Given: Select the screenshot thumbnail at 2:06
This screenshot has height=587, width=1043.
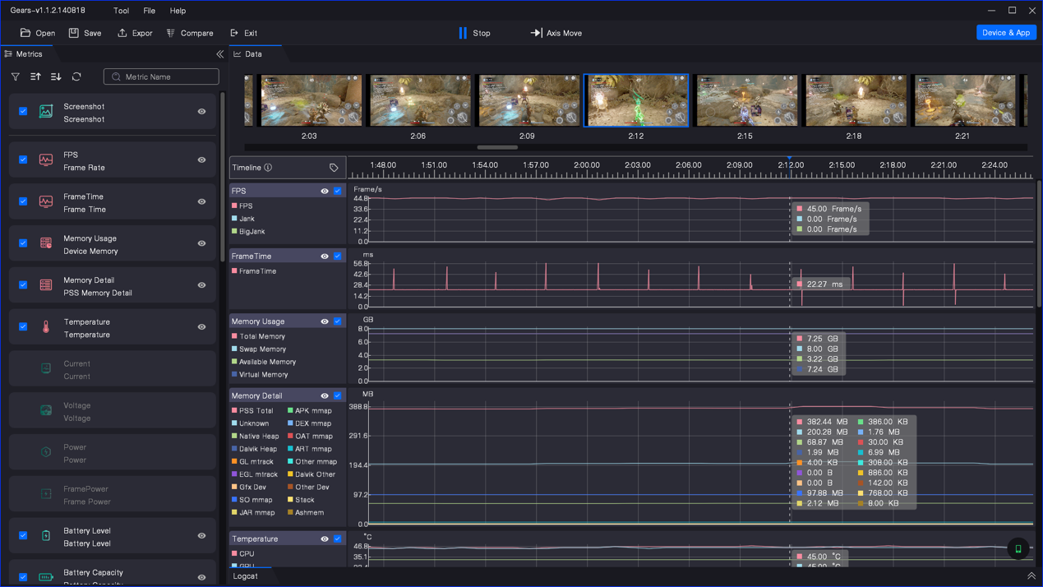Looking at the screenshot, I should (419, 100).
